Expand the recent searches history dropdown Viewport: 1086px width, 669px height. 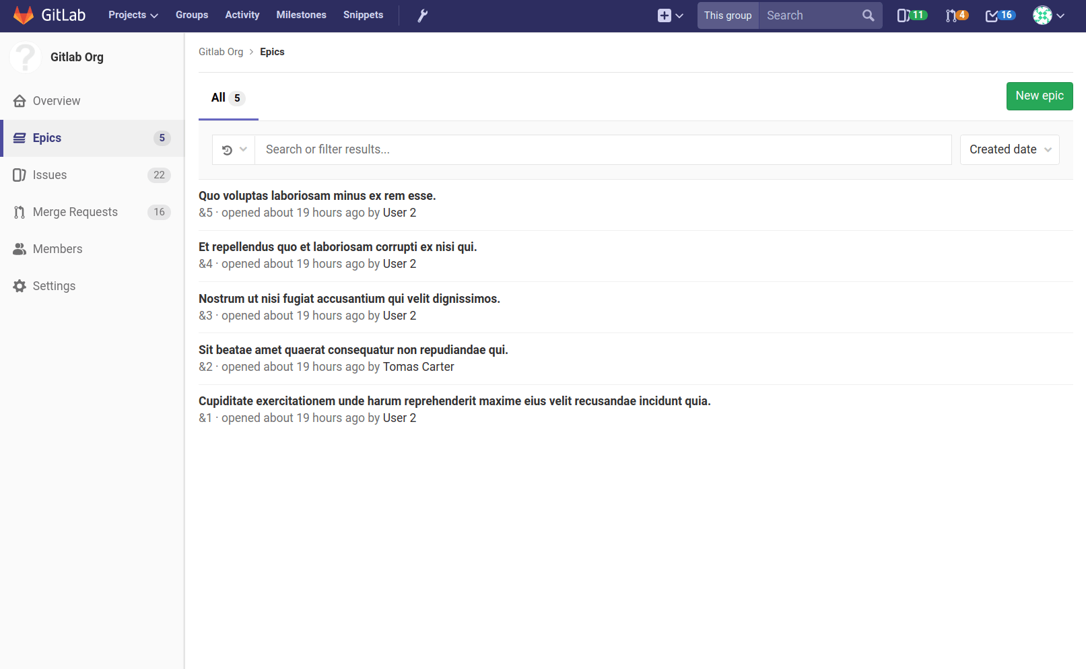click(234, 149)
